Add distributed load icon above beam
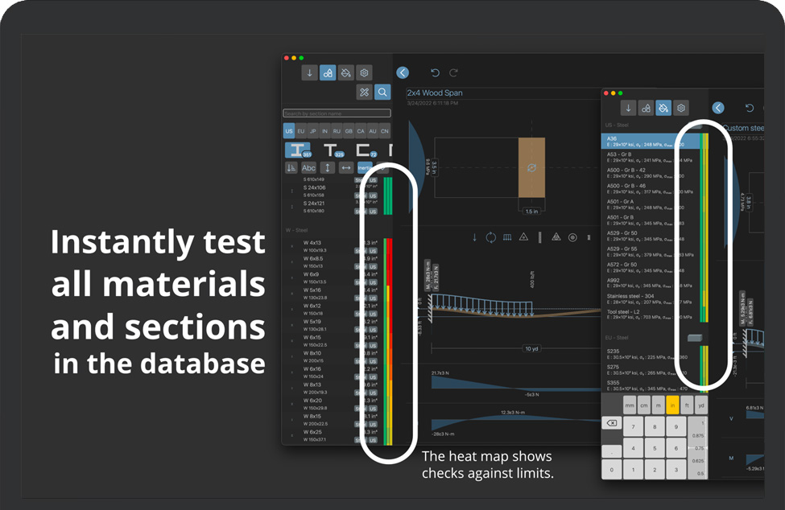Image resolution: width=785 pixels, height=510 pixels. [507, 237]
